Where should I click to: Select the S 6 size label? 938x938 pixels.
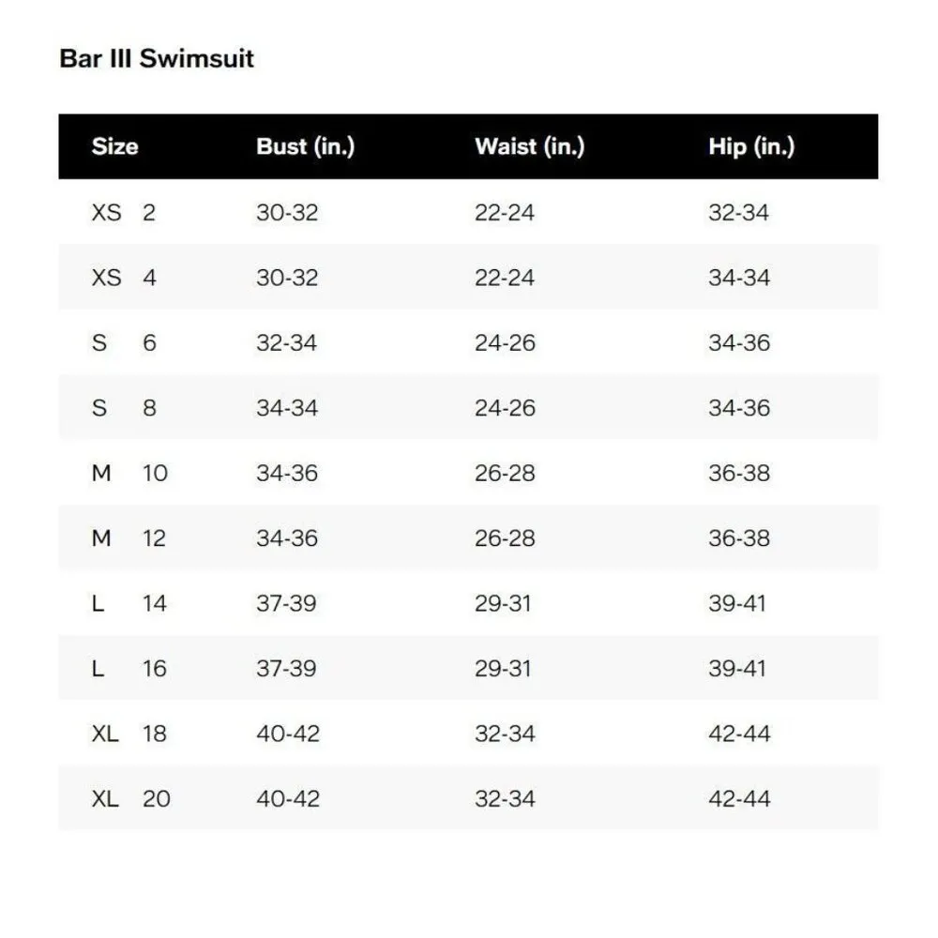(124, 343)
